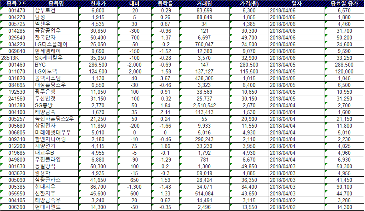Click the 가격(원) column header
The width and height of the screenshot is (365, 211).
coord(249,4)
